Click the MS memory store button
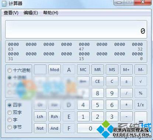 (x=112, y=70)
